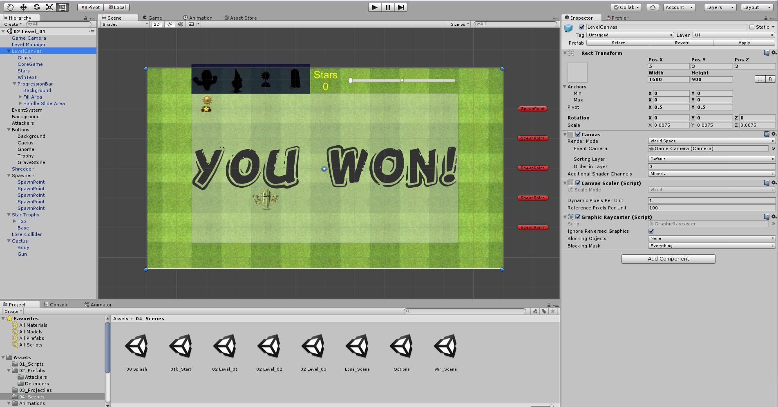Open the Win_Scene asset thumbnail
This screenshot has width=778, height=407.
click(x=445, y=346)
